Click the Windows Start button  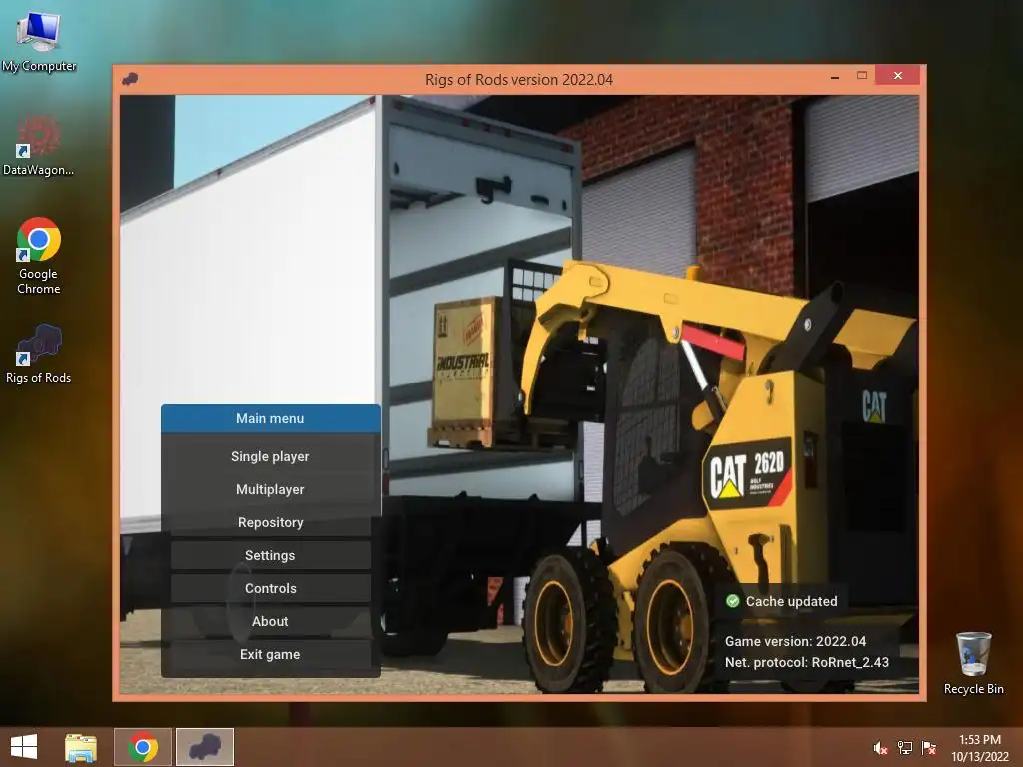point(24,747)
